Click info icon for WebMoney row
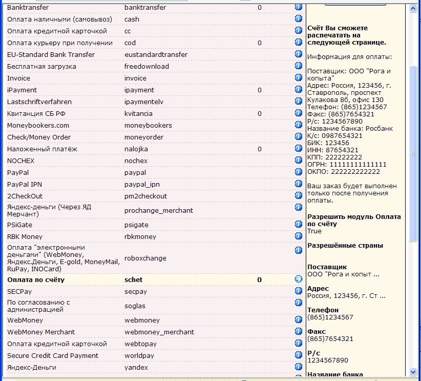 click(298, 319)
